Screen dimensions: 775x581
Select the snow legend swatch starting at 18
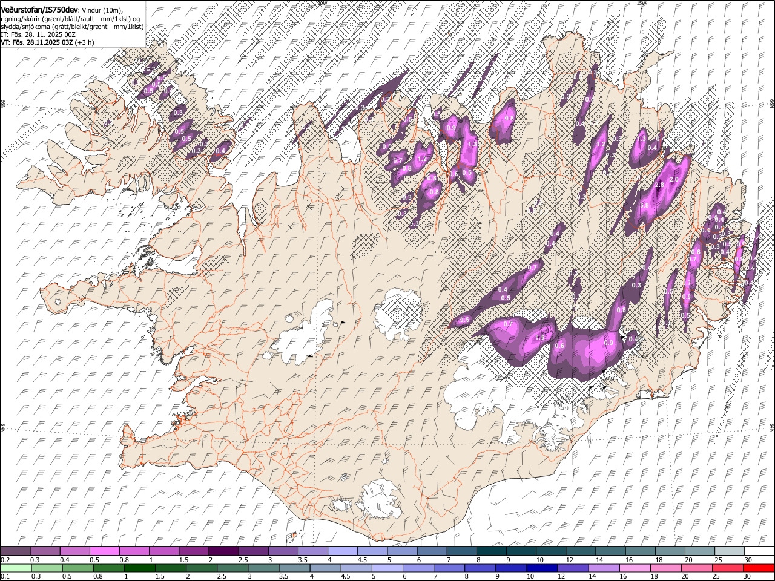point(669,551)
